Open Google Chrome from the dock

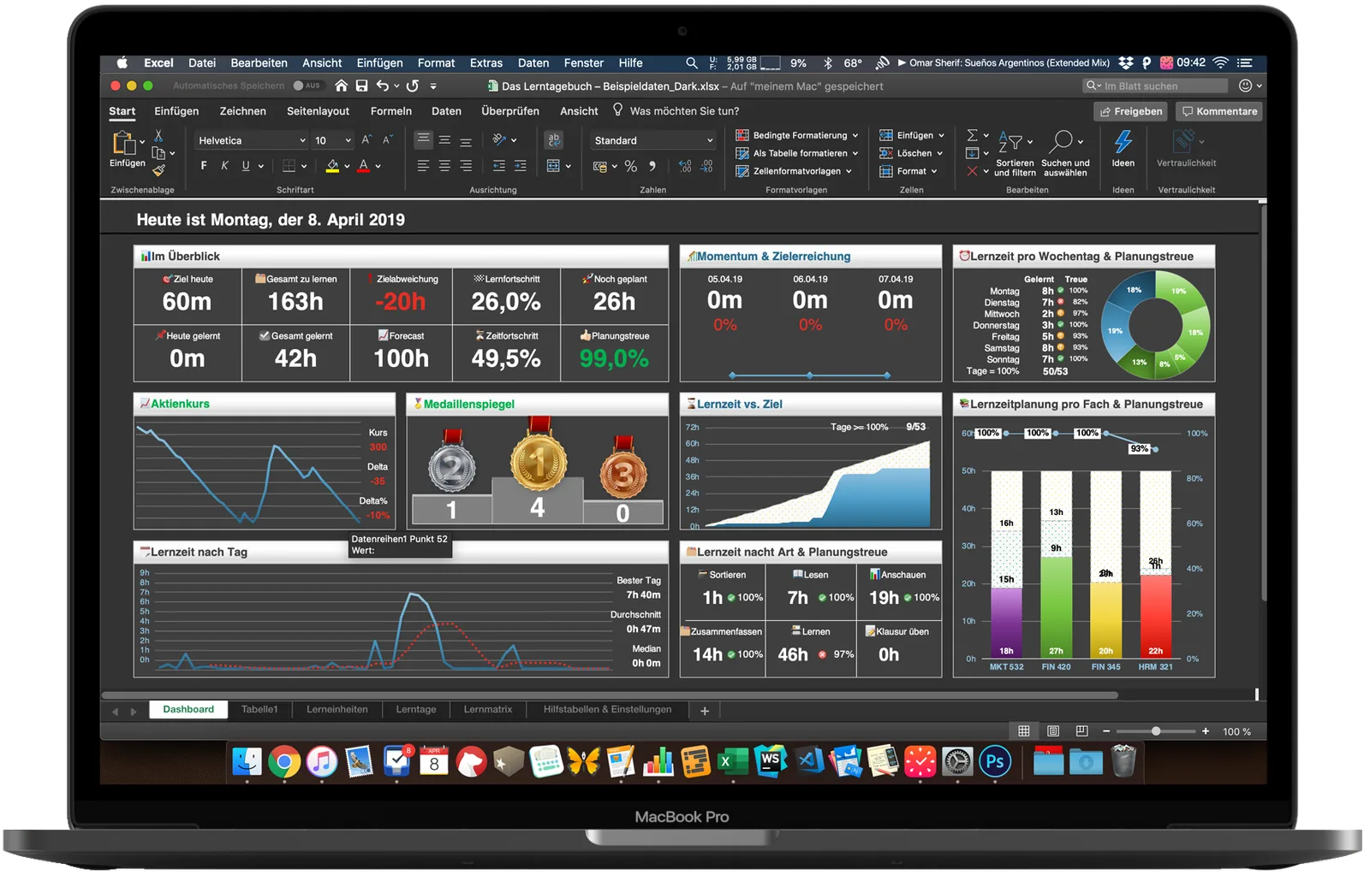click(x=284, y=761)
